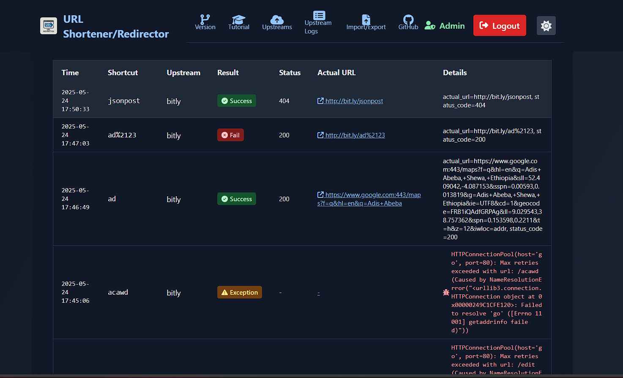
Task: Open Upstream Logs via list icon
Action: 319,15
